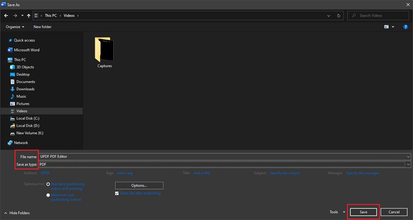Viewport: 413px width, 220px height.
Task: Click Videos in the address breadcrumb
Action: click(x=69, y=16)
